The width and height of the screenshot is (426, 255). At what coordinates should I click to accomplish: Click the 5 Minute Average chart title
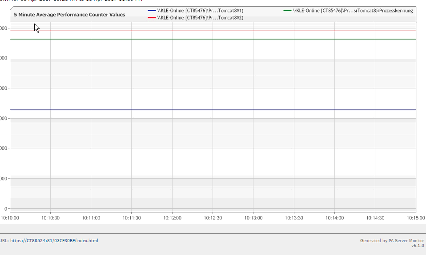click(69, 15)
